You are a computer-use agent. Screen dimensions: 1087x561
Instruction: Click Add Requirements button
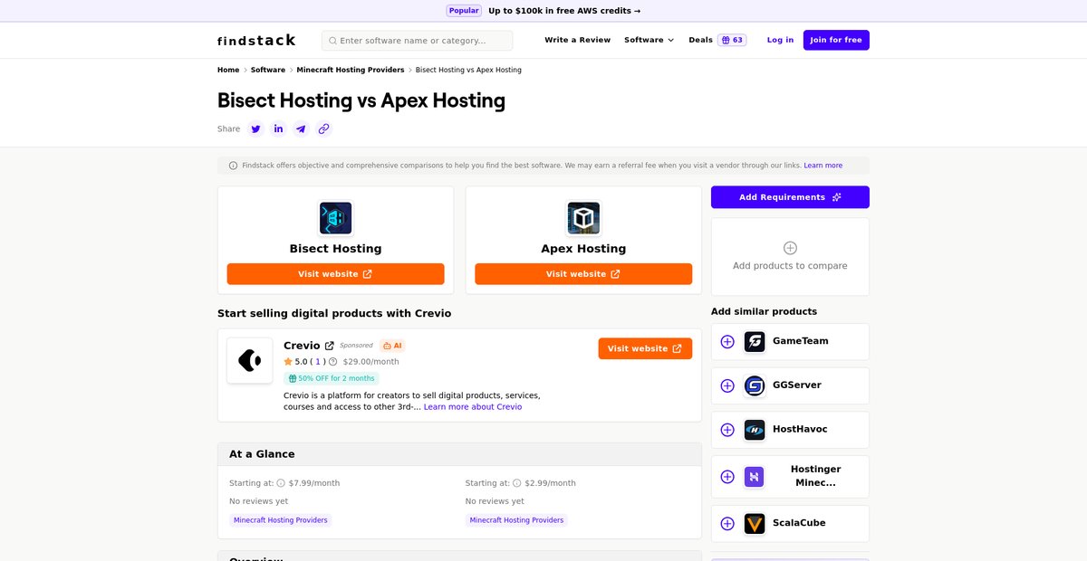pyautogui.click(x=790, y=197)
